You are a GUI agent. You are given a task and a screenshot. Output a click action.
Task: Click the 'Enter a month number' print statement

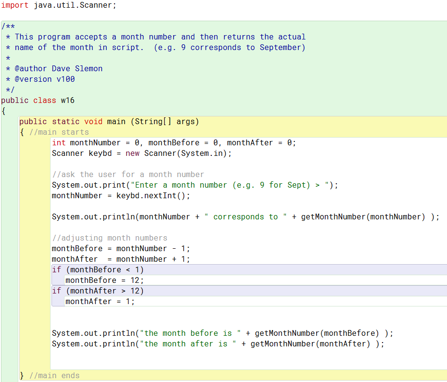pyautogui.click(x=195, y=185)
